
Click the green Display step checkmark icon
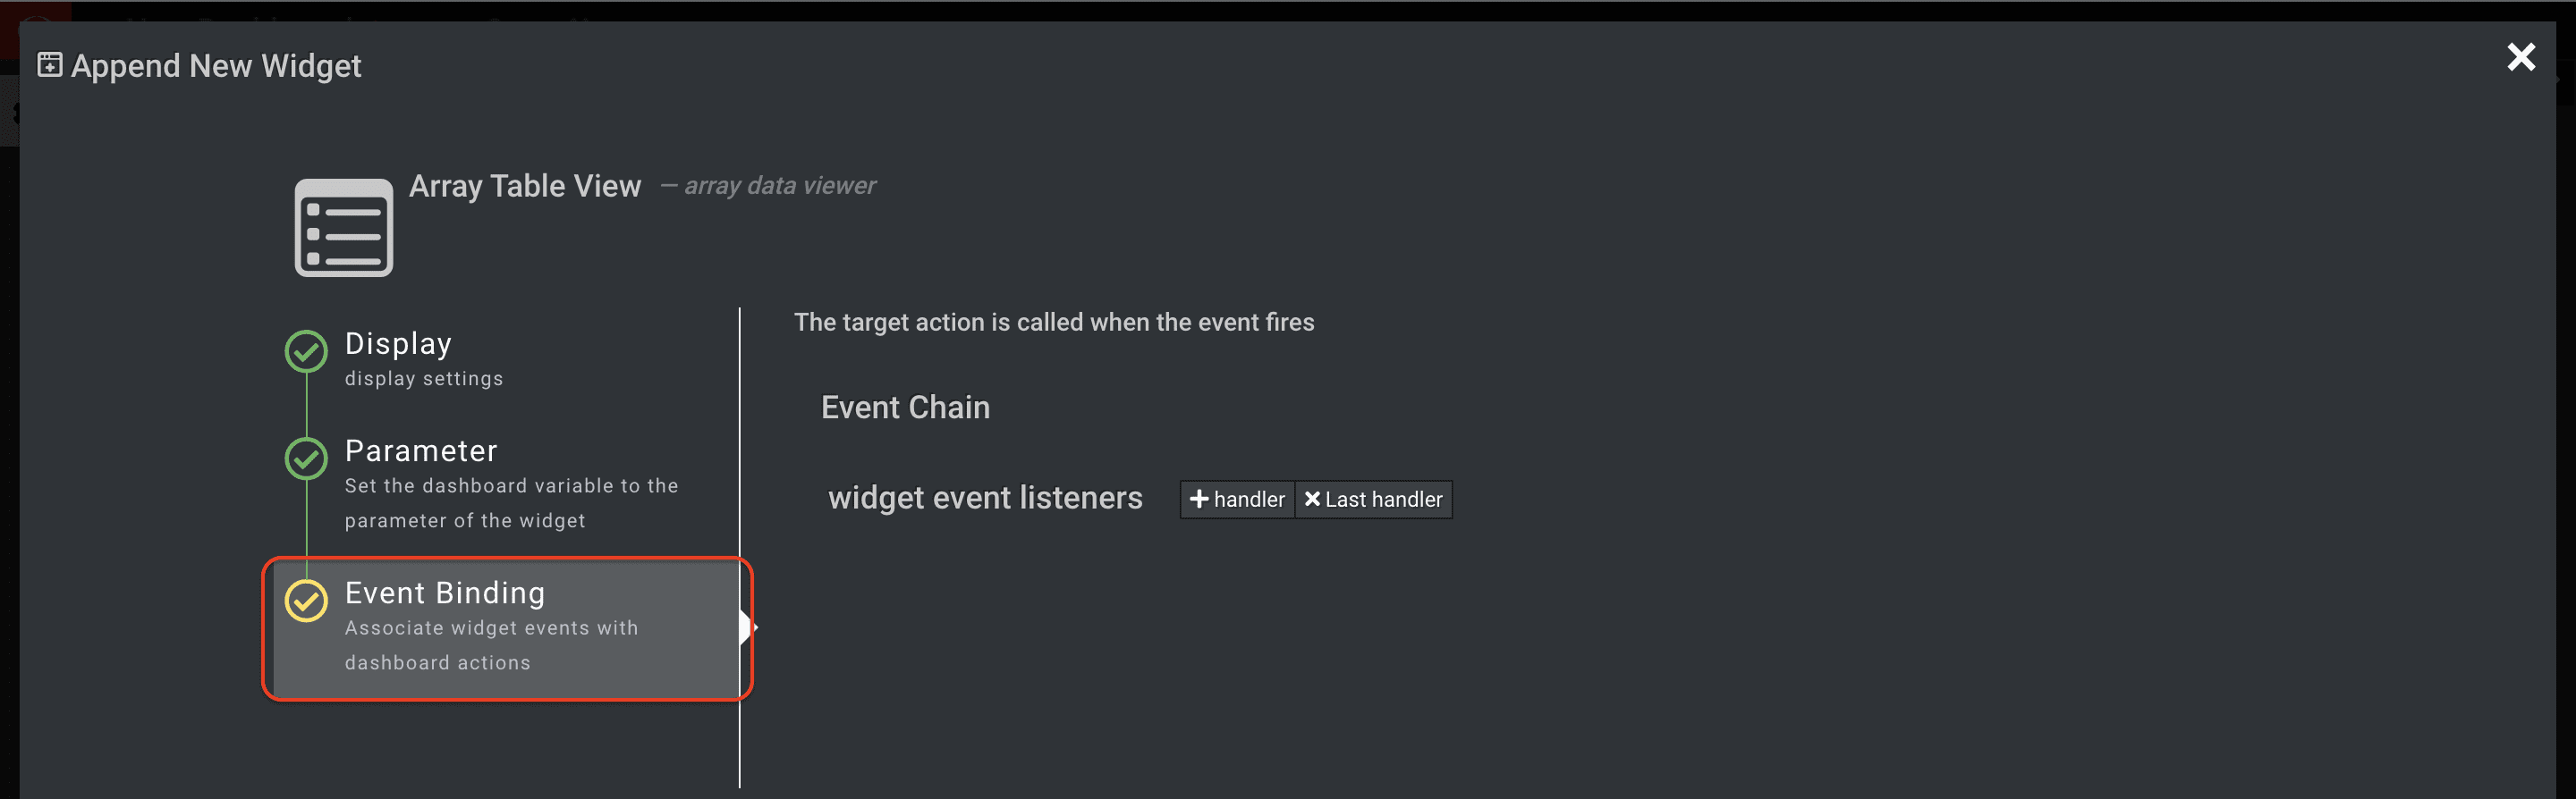coord(306,350)
